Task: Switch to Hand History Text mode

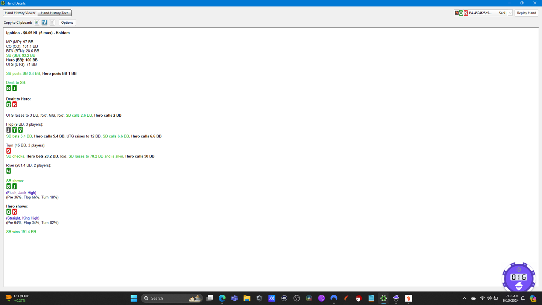Action: pos(54,13)
